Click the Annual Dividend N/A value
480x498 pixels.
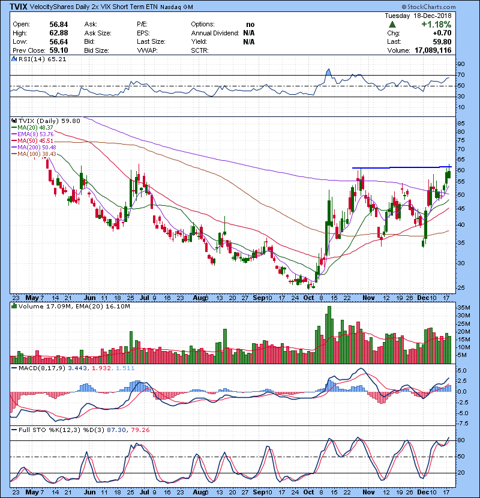[249, 33]
